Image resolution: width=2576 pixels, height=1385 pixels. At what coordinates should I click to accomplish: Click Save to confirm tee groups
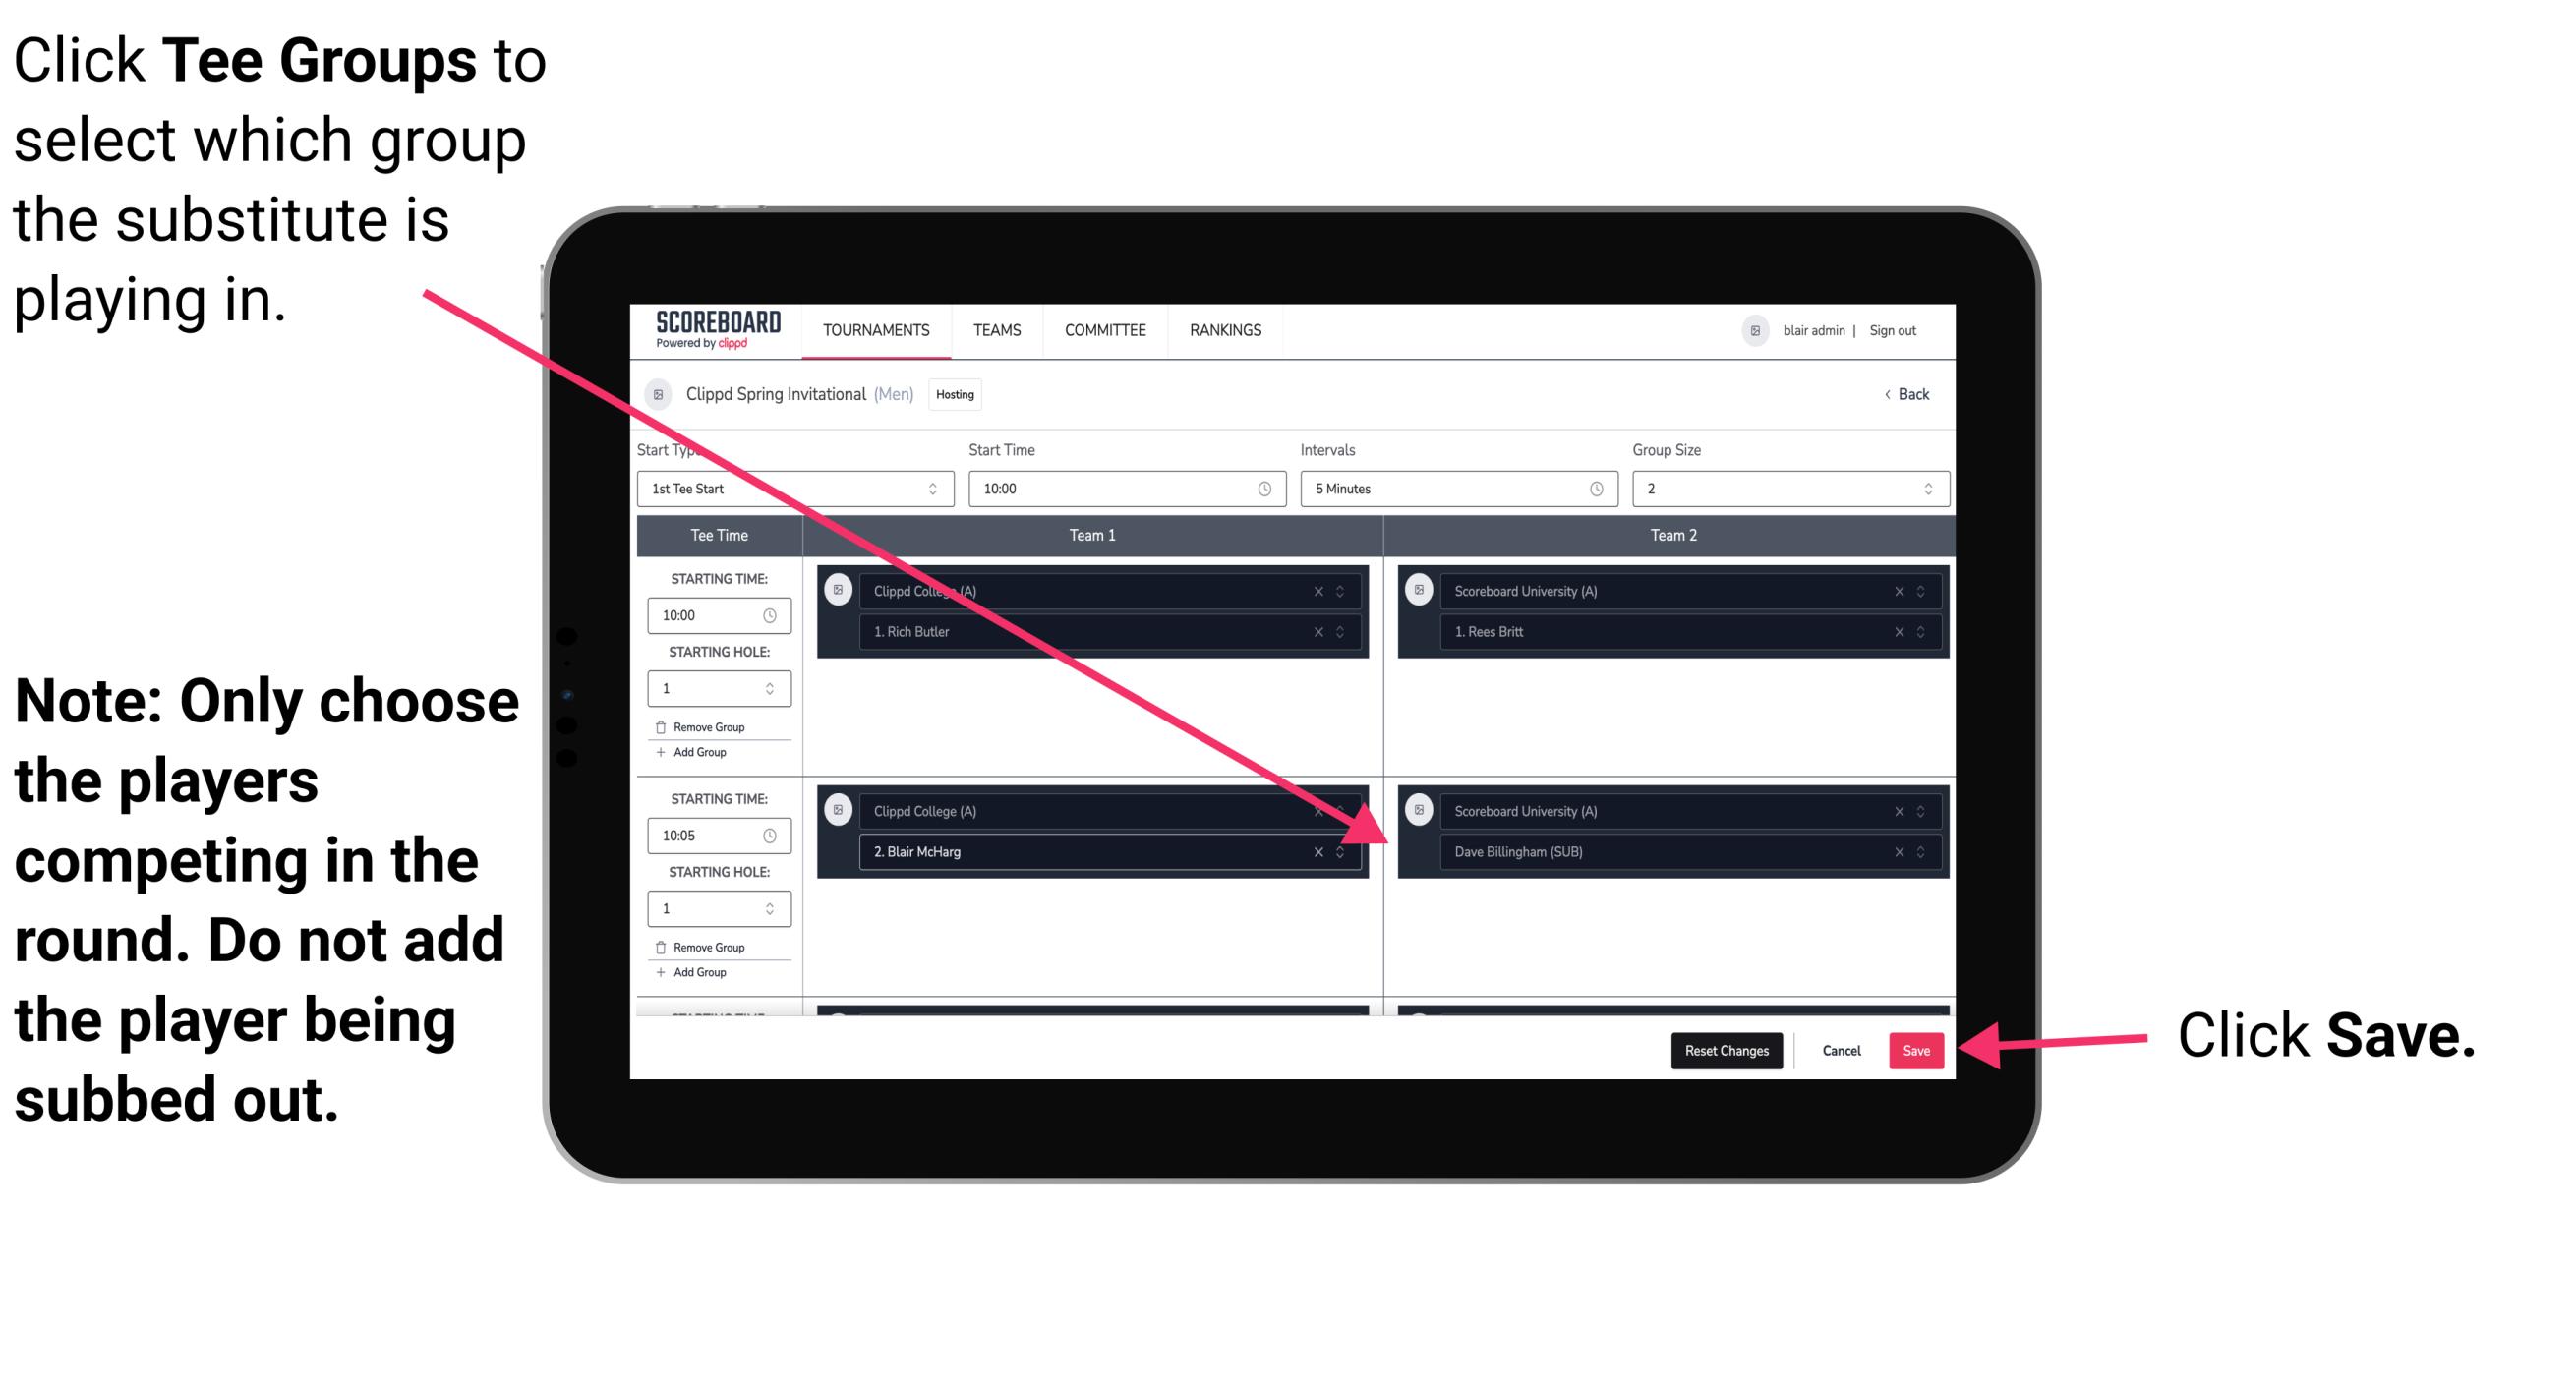[x=1916, y=1051]
